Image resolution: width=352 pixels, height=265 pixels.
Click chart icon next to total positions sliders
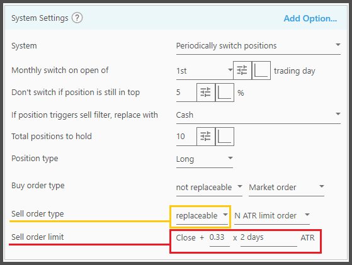click(225, 137)
